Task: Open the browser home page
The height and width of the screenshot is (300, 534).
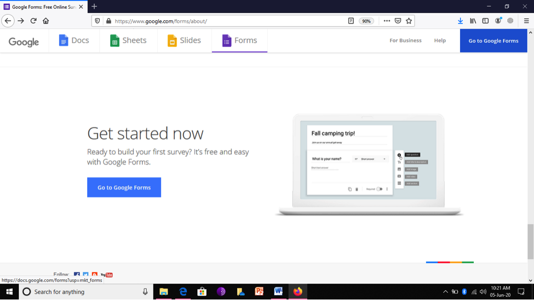Action: click(45, 21)
